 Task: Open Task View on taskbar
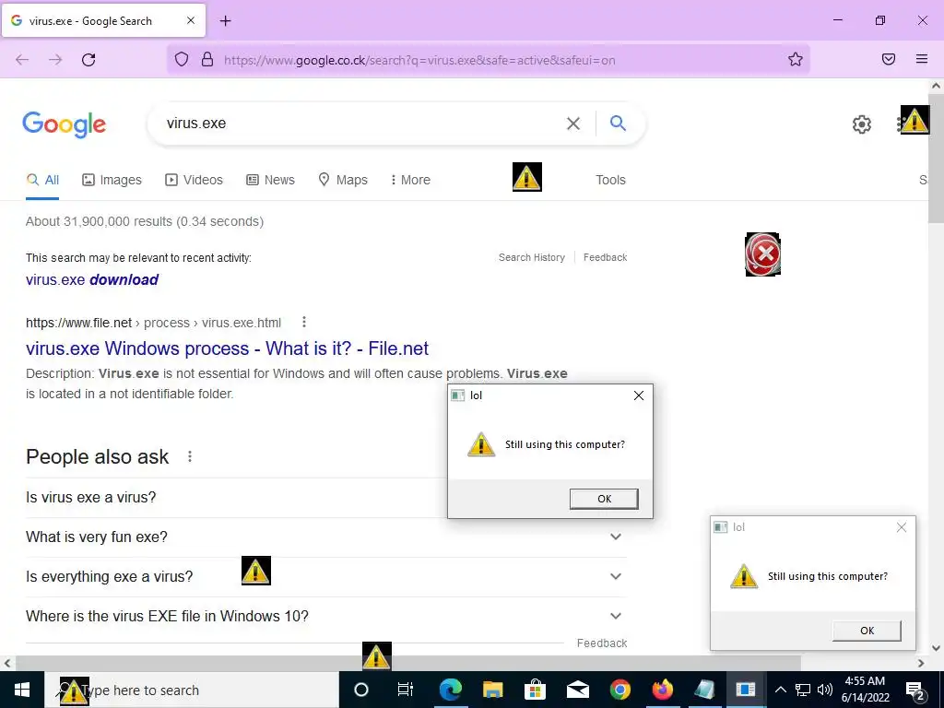click(406, 690)
